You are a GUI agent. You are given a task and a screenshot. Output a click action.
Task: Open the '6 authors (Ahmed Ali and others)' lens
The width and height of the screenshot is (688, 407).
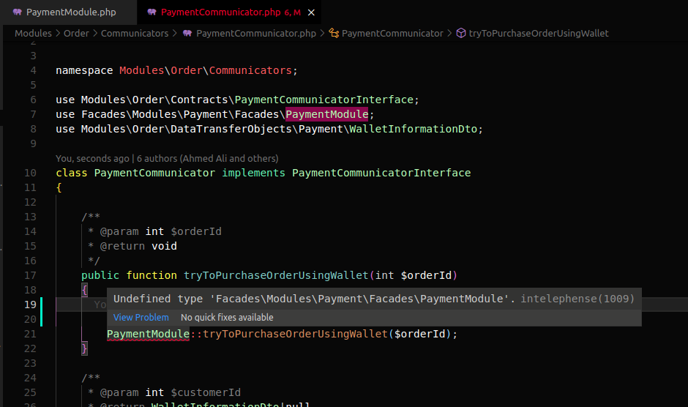208,159
